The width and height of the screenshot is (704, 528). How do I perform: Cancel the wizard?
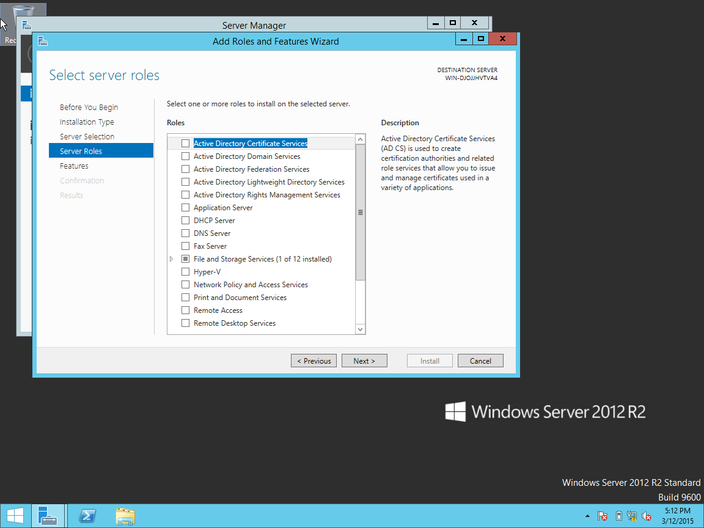pos(480,361)
